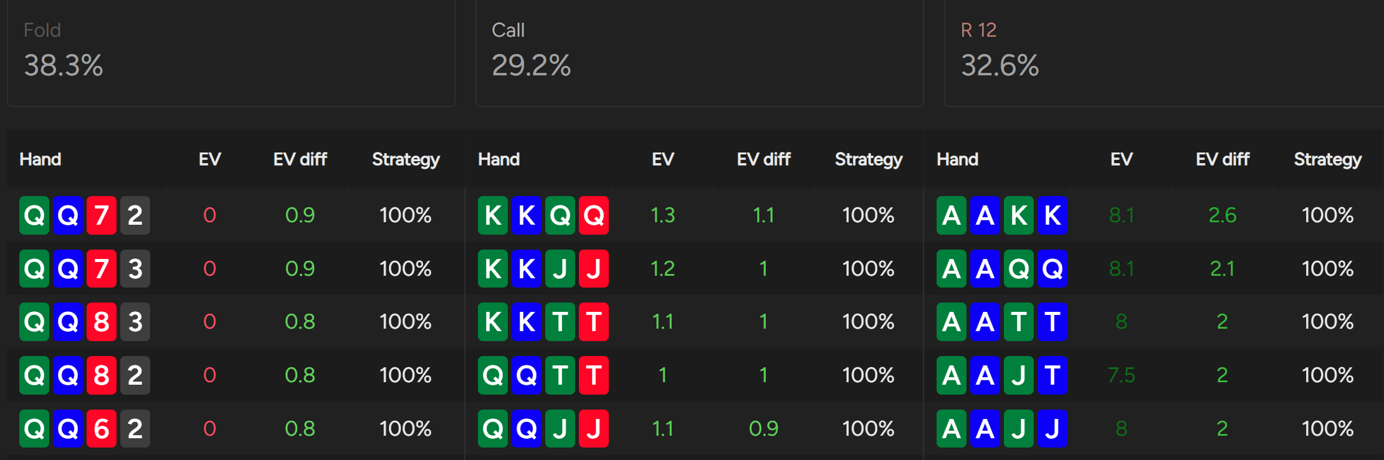Viewport: 1384px width, 460px height.
Task: Click blue Q card in QQTT hand
Action: click(x=527, y=375)
